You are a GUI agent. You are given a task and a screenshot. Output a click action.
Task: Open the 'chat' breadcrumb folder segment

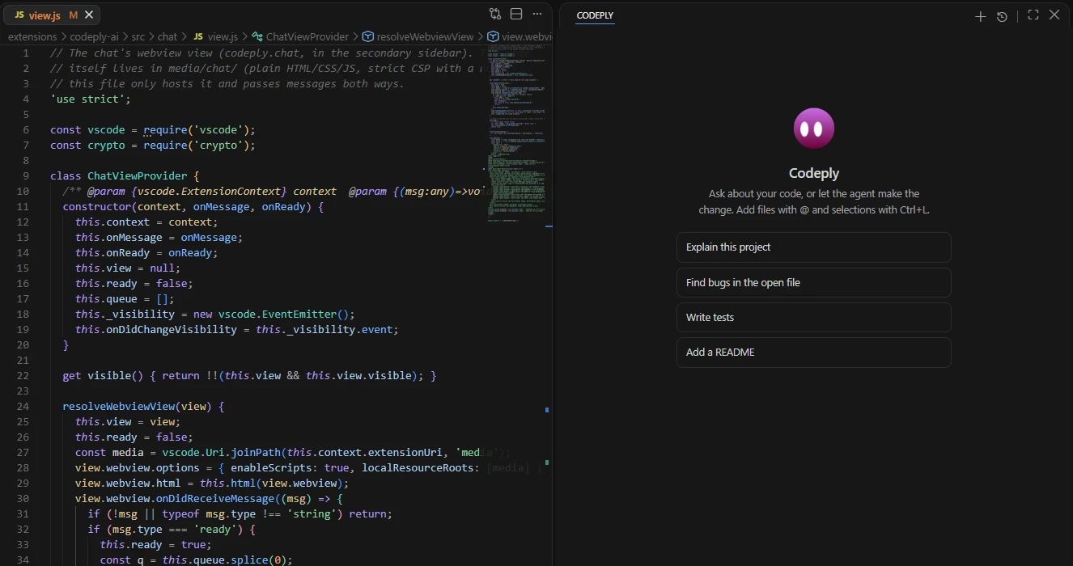click(x=168, y=36)
